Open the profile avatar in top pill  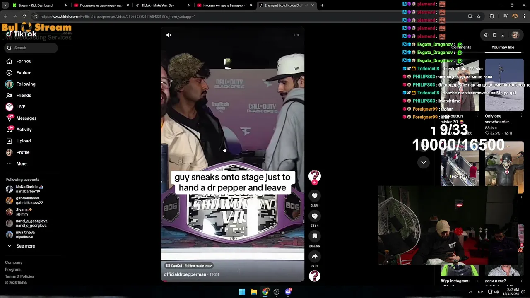pos(515,35)
